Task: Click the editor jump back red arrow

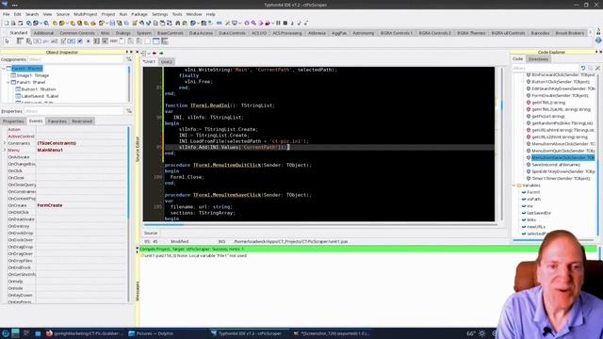Action: (155, 53)
